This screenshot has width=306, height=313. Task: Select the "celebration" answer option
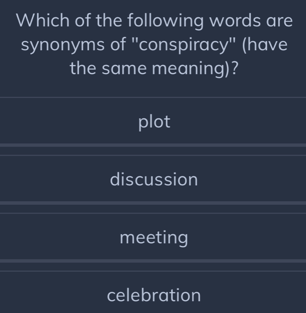154,295
